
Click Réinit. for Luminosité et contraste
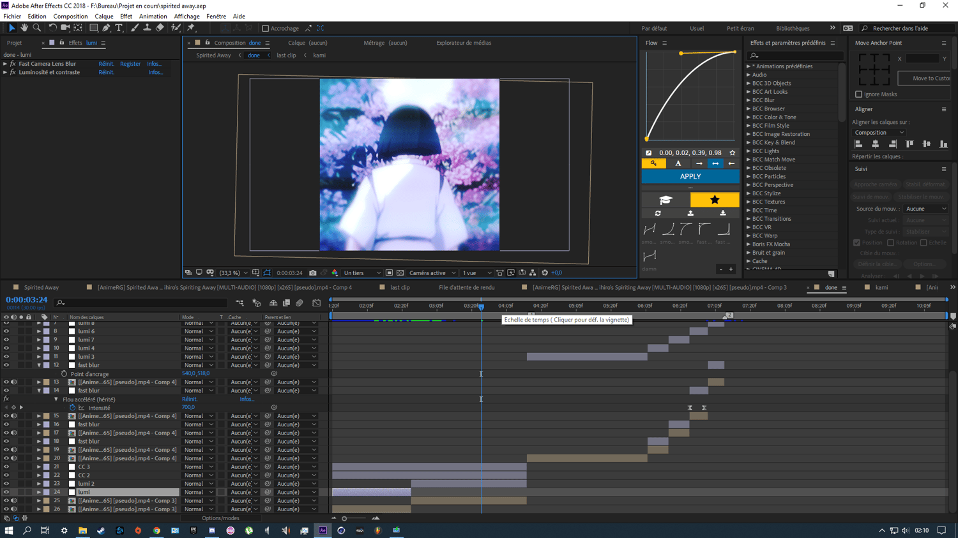tap(106, 72)
